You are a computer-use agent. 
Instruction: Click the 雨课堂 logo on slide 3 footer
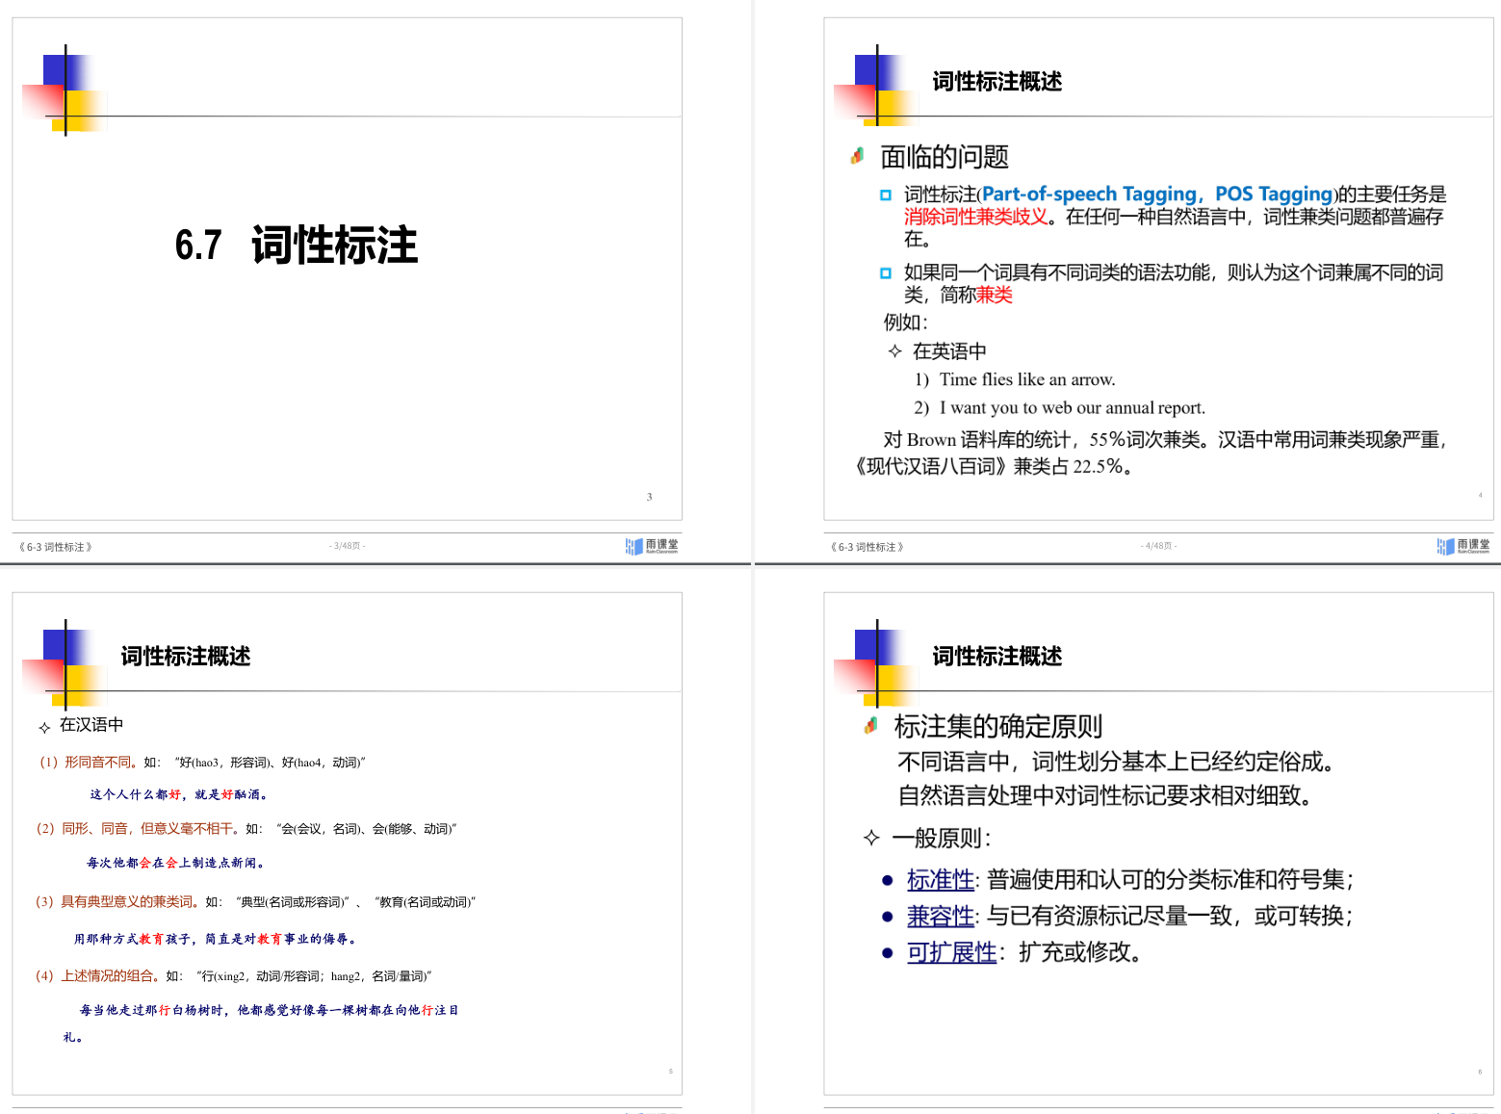652,546
